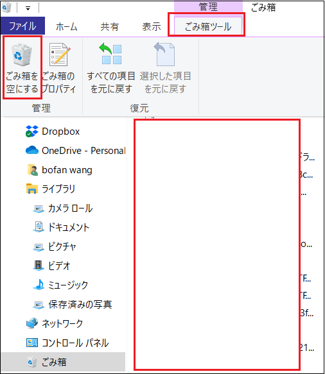Open ネットワーク in navigation pane
This screenshot has height=374, width=325.
(x=54, y=324)
